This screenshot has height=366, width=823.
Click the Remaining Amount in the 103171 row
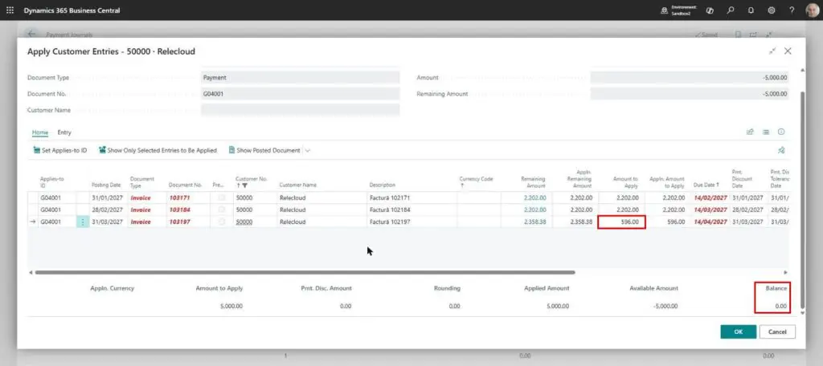point(534,197)
